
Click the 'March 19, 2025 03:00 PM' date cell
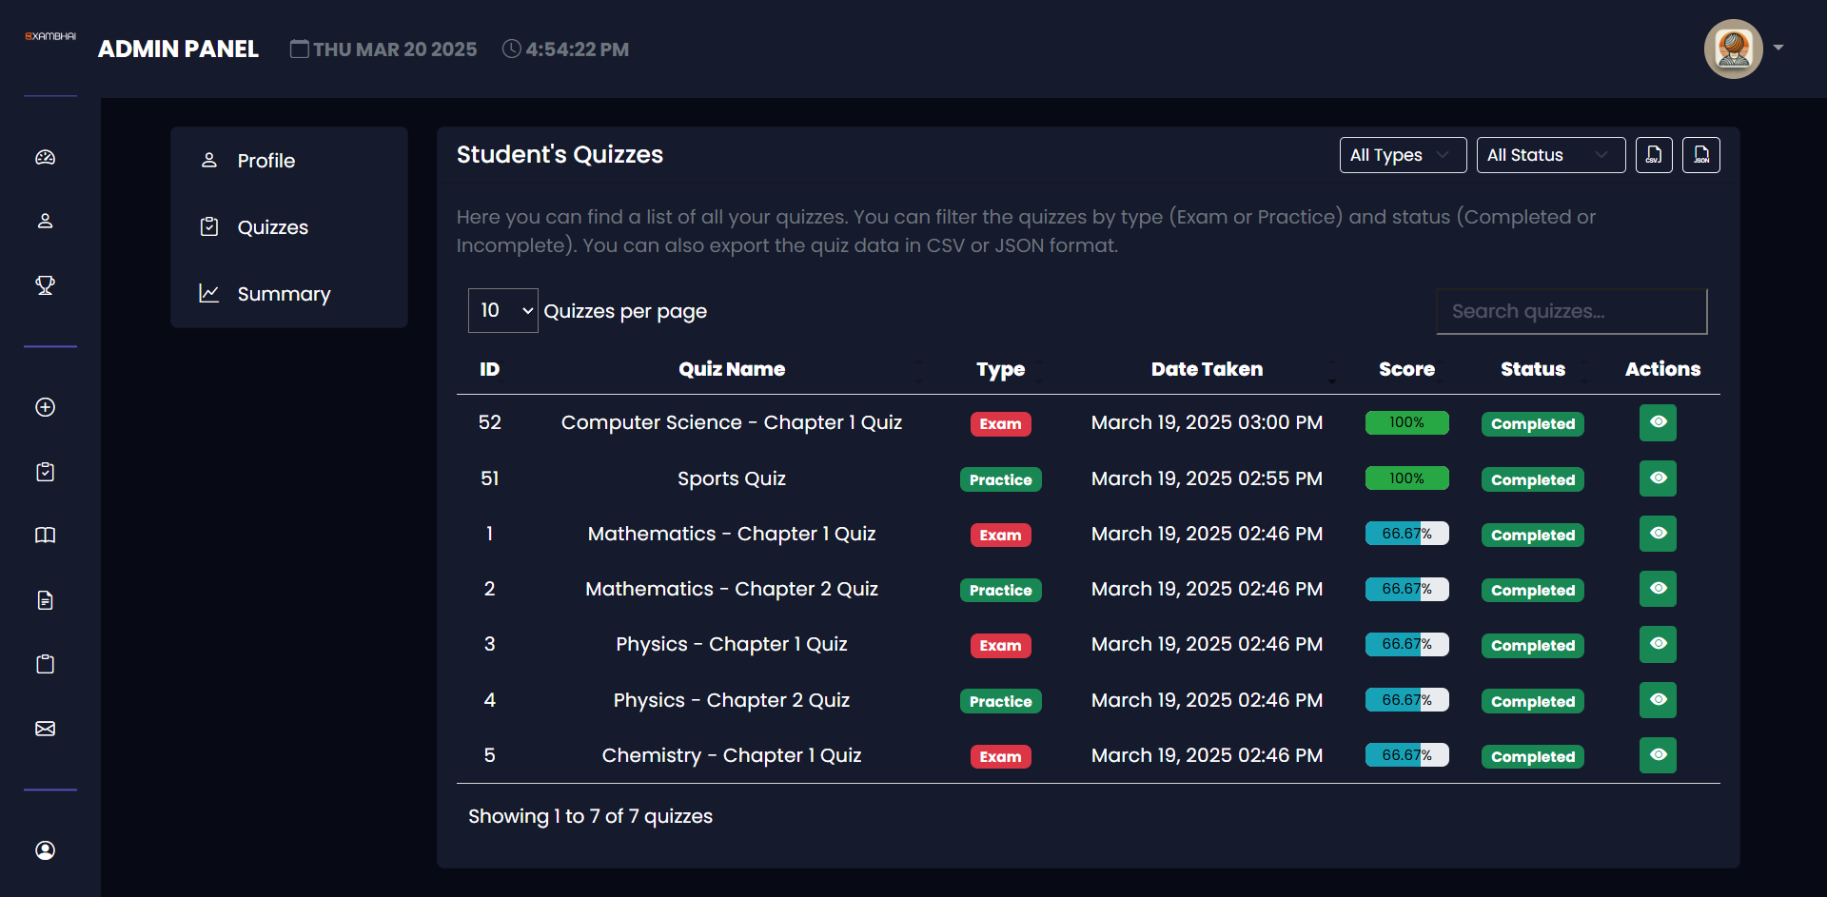[1207, 422]
